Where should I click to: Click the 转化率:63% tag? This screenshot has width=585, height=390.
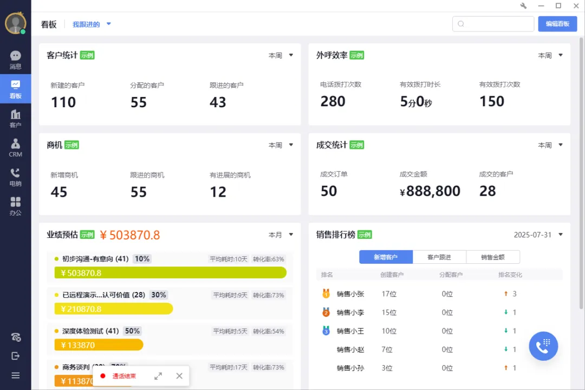(x=268, y=259)
